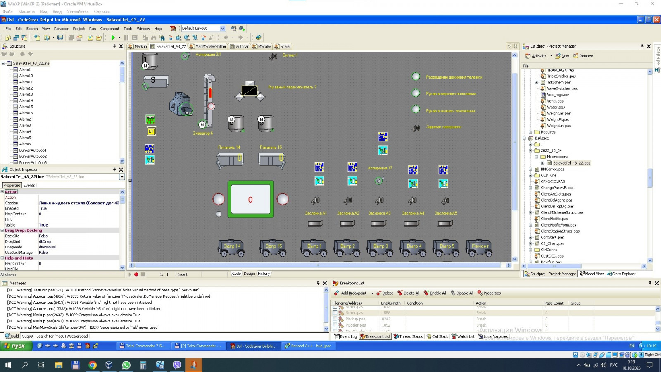This screenshot has height=372, width=661.
Task: Open the Default Layout dropdown
Action: [222, 29]
